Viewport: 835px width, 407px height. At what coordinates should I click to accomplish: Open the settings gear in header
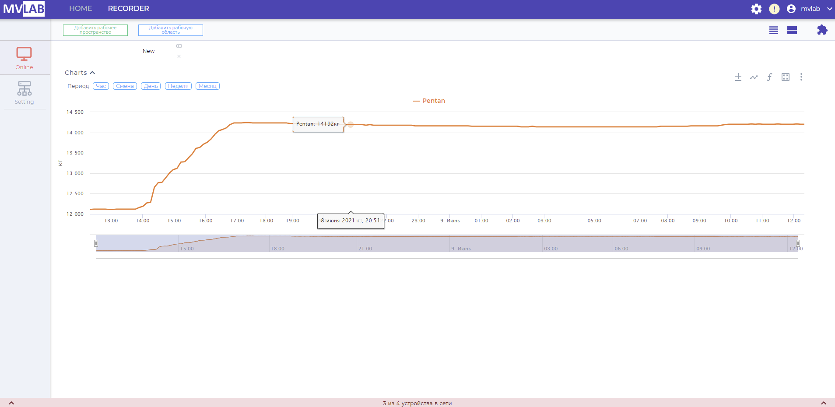tap(756, 9)
